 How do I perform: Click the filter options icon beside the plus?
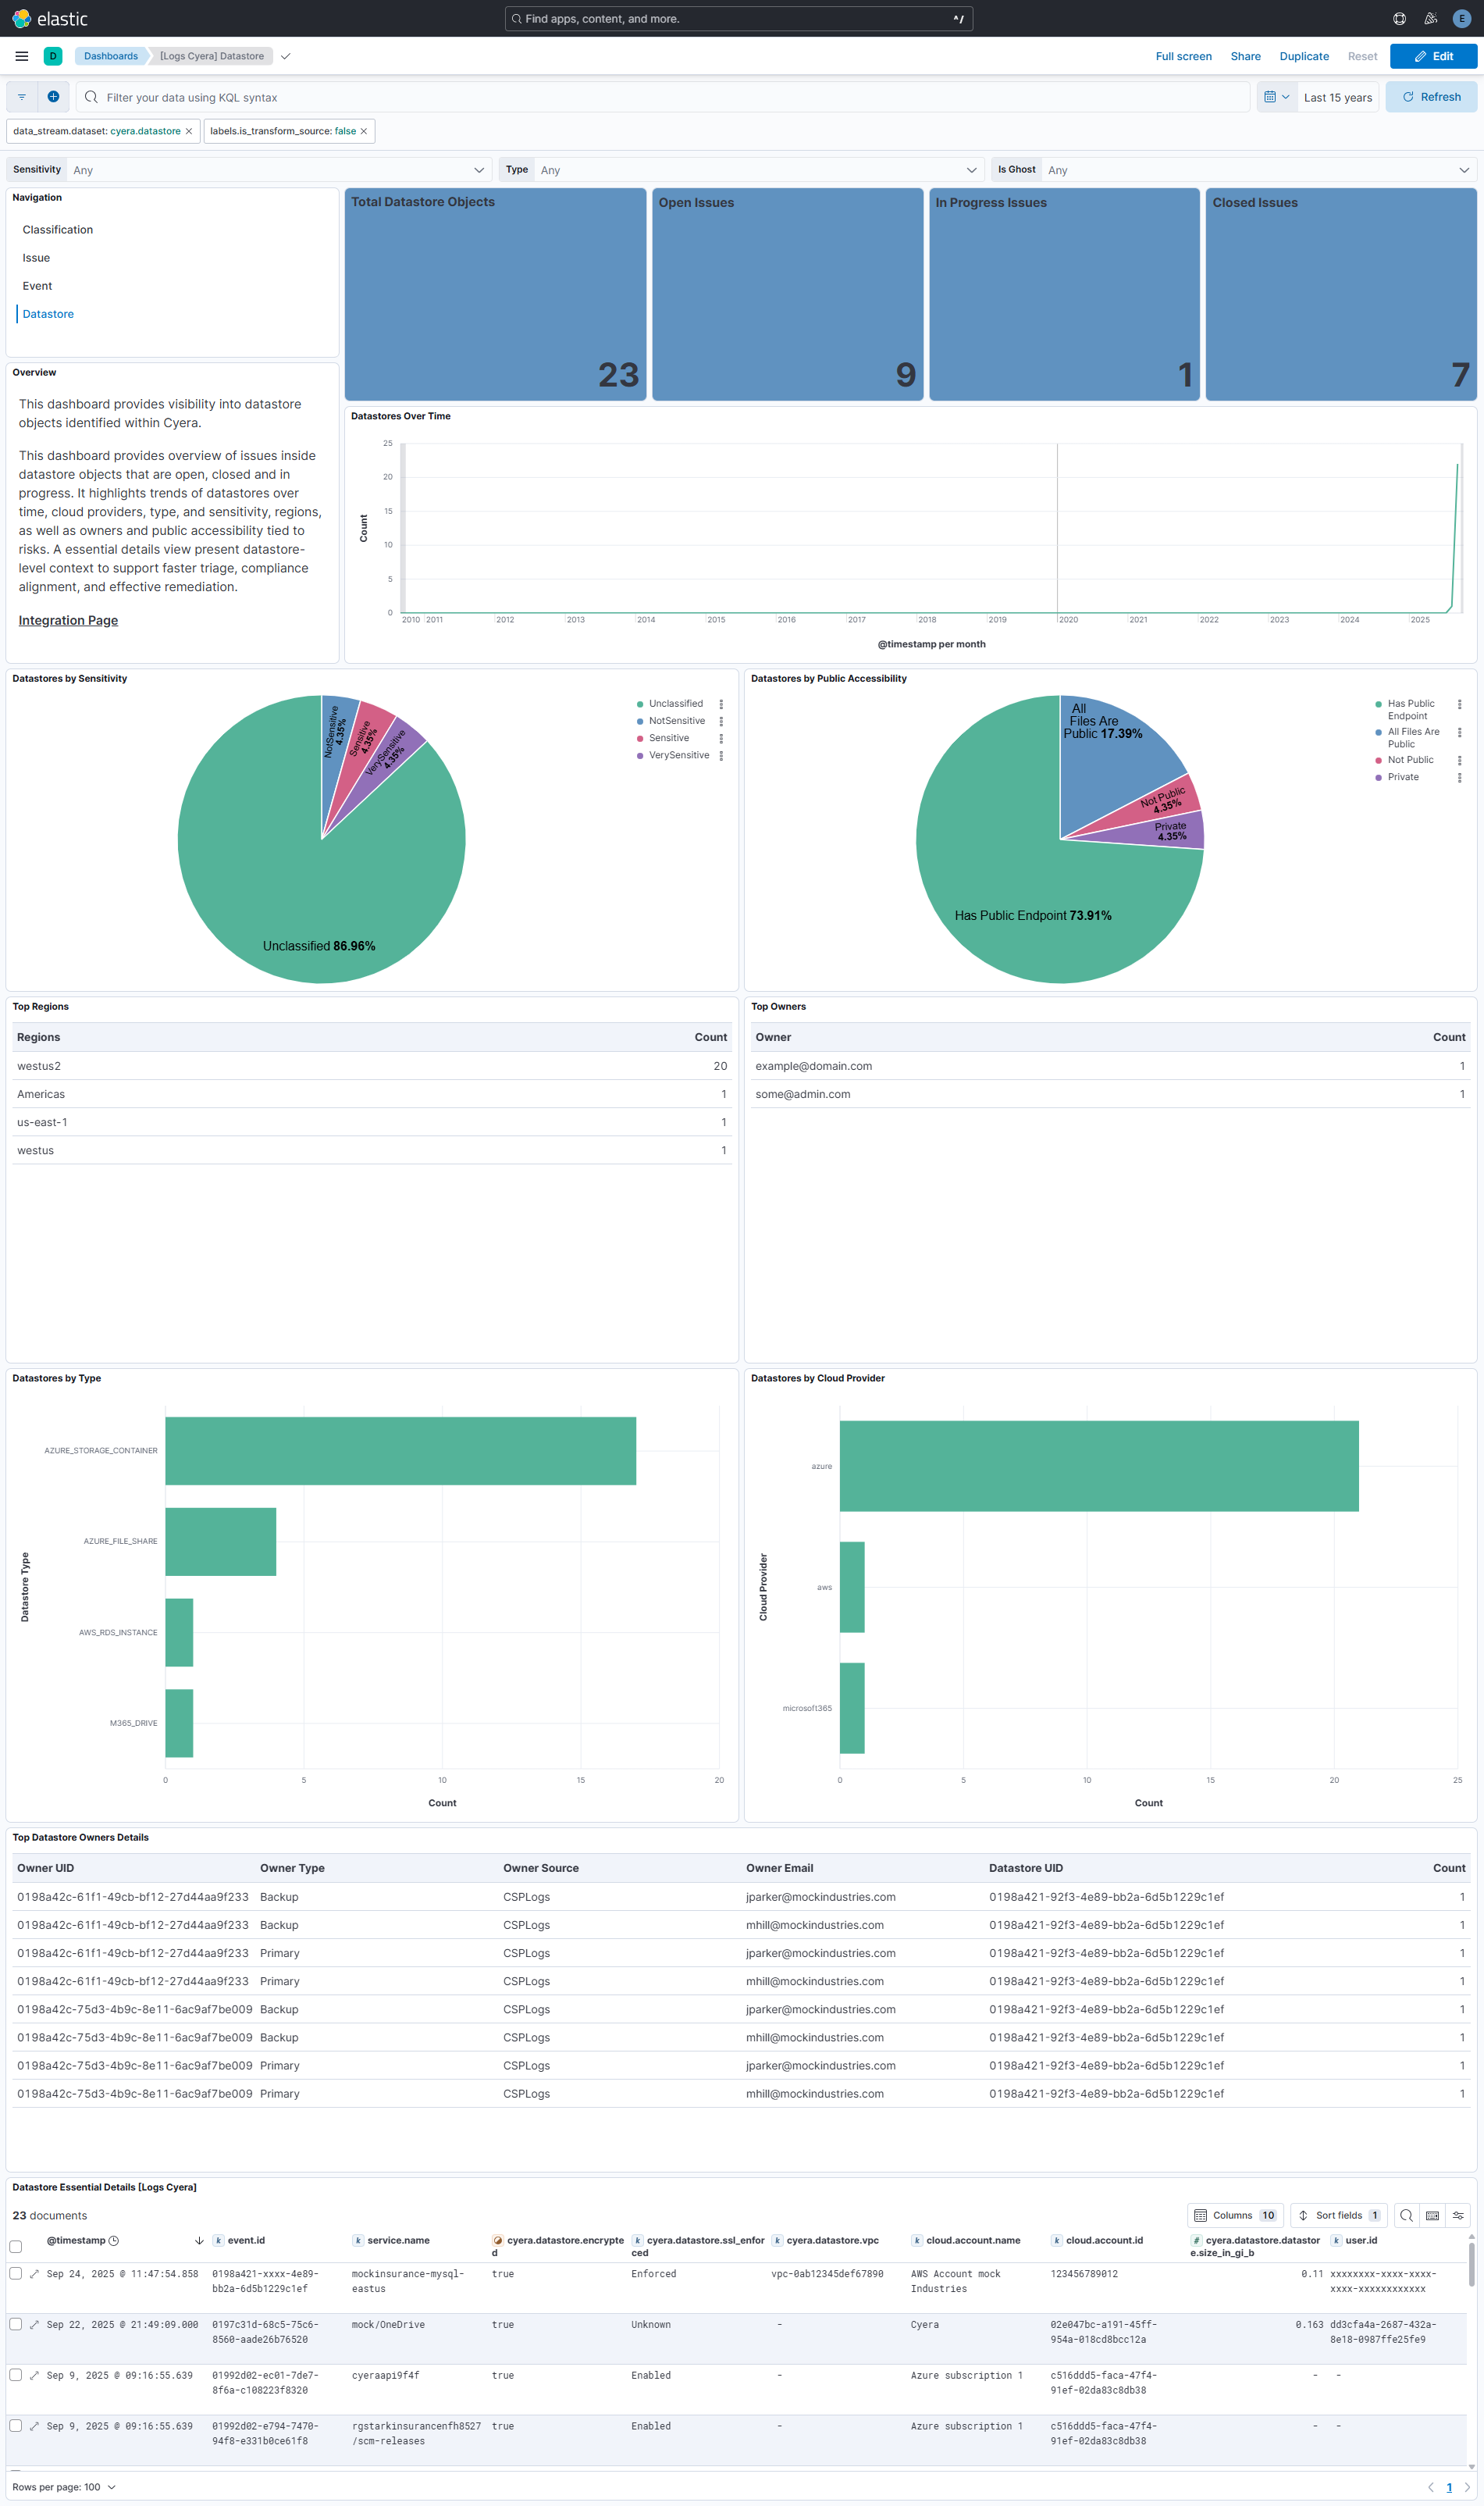coord(21,96)
